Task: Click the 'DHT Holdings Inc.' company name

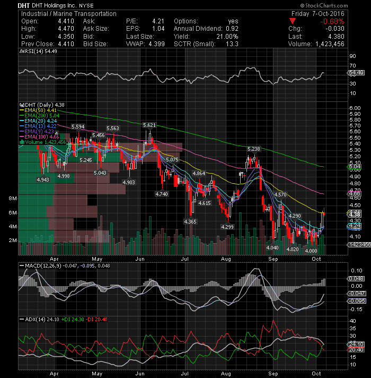Action: [55, 5]
